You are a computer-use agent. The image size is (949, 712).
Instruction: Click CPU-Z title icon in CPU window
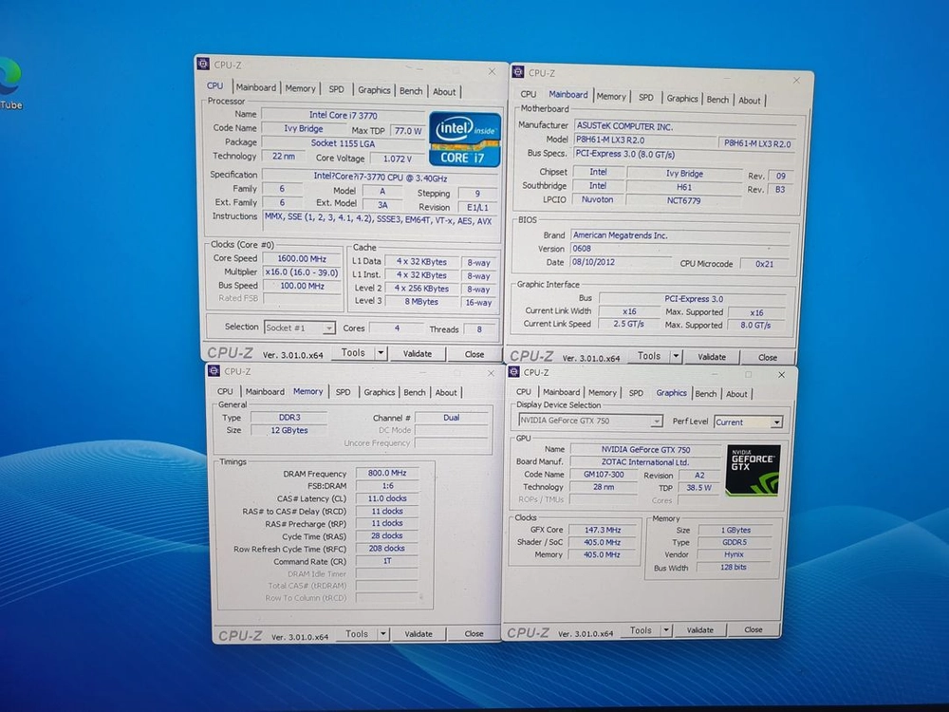tap(203, 64)
